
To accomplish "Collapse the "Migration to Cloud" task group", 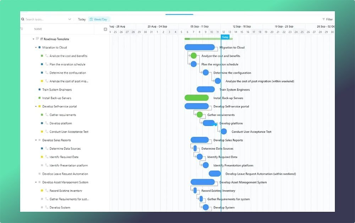I will [x=35, y=47].
